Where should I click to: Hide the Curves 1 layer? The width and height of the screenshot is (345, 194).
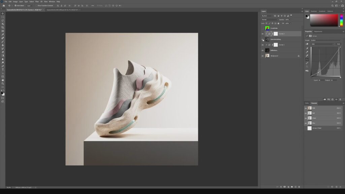click(x=262, y=45)
